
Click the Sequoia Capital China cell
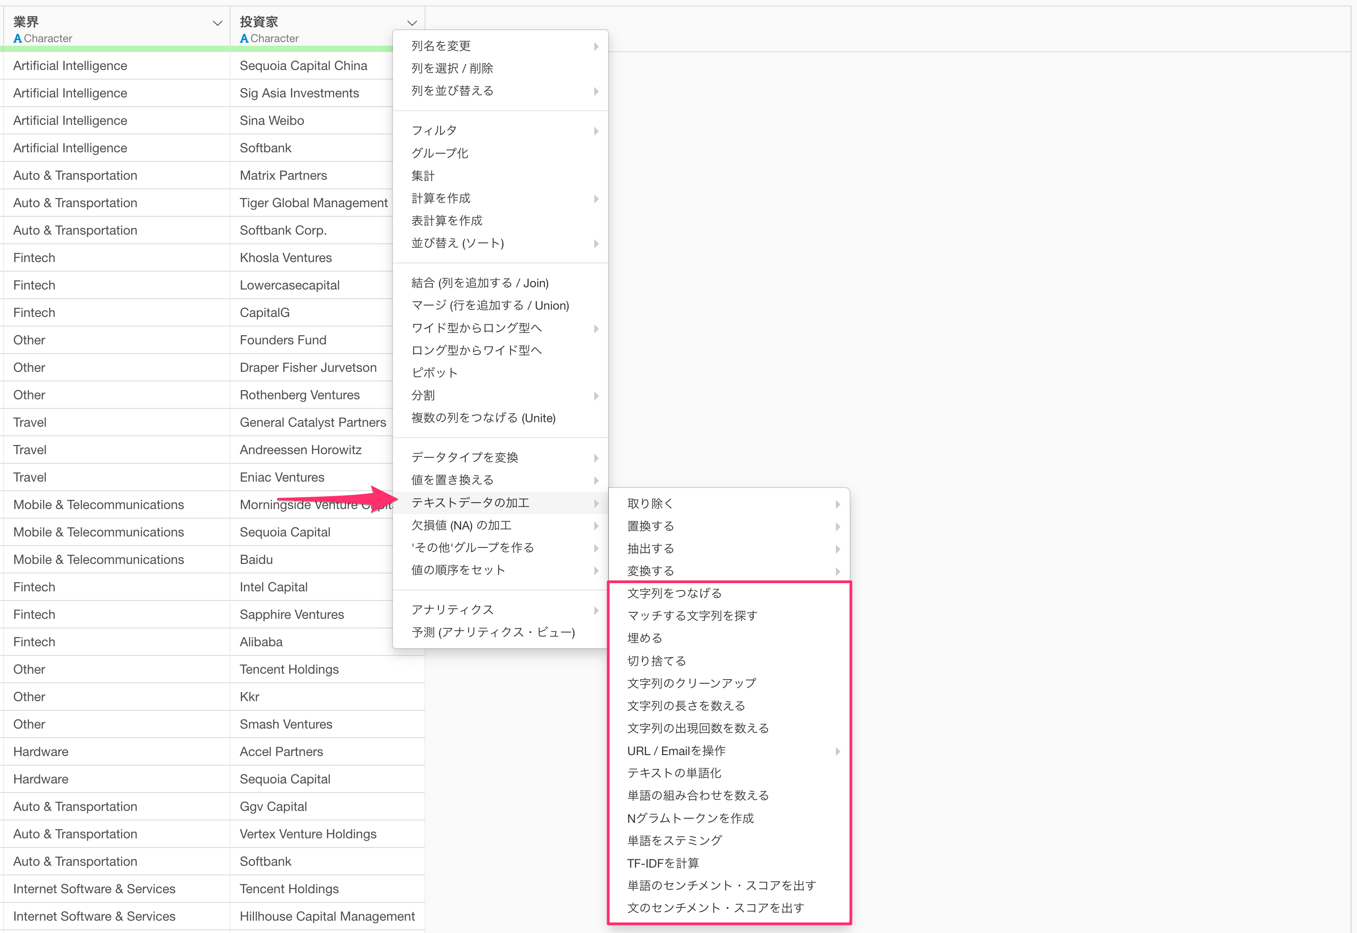pyautogui.click(x=312, y=65)
